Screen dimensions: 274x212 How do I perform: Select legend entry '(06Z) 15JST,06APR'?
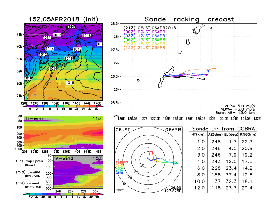pyautogui.click(x=144, y=40)
